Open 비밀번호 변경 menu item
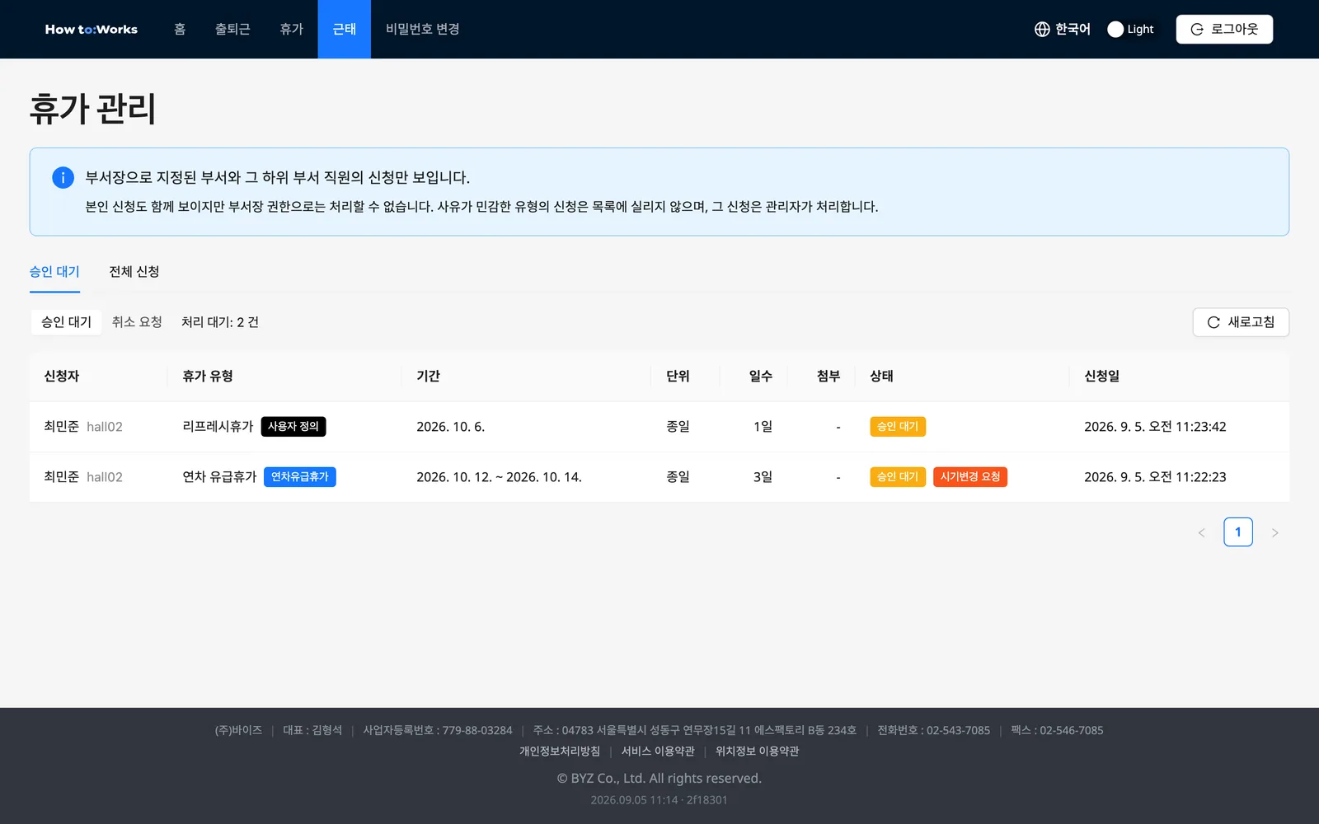 coord(422,29)
